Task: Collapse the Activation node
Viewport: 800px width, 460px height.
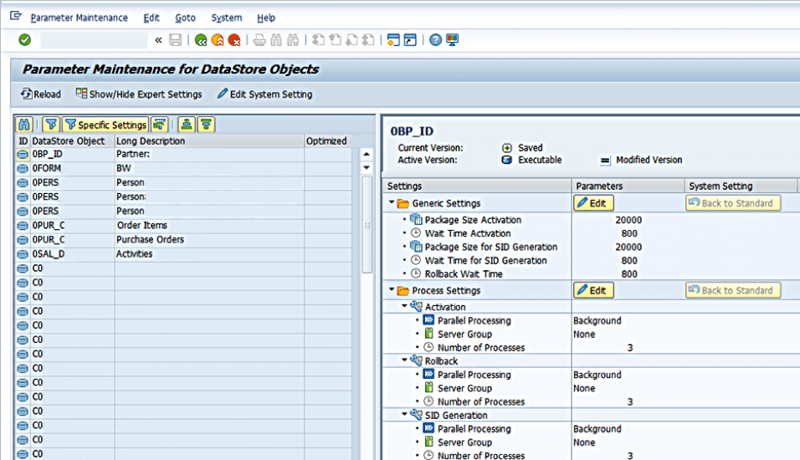Action: coord(404,306)
